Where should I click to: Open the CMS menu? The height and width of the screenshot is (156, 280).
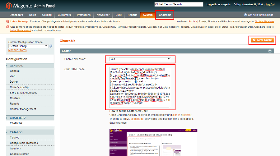(119, 15)
